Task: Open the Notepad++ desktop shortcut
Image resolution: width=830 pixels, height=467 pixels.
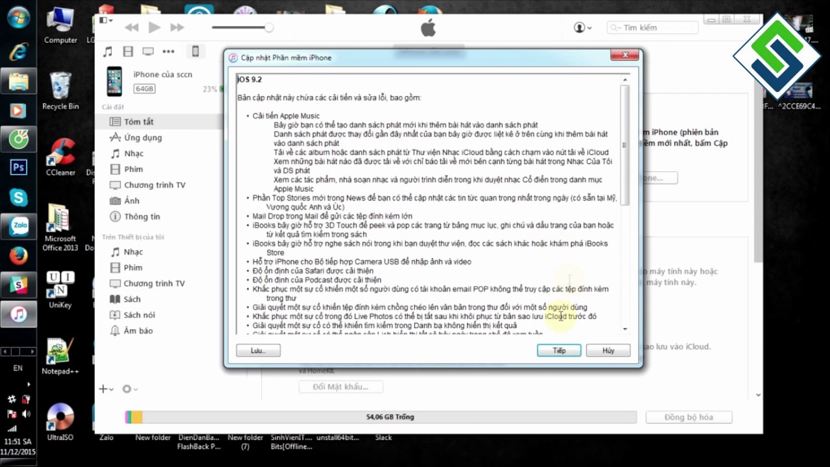Action: pyautogui.click(x=60, y=357)
